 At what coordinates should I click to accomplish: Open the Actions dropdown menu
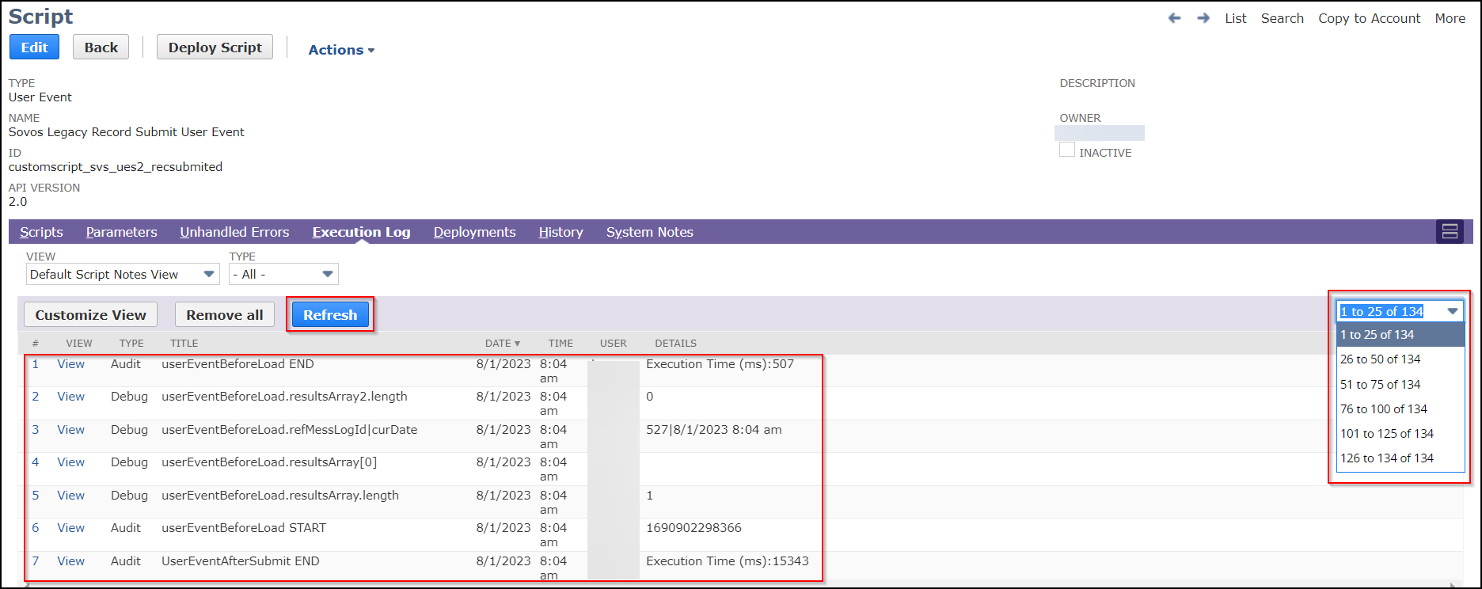[x=341, y=50]
